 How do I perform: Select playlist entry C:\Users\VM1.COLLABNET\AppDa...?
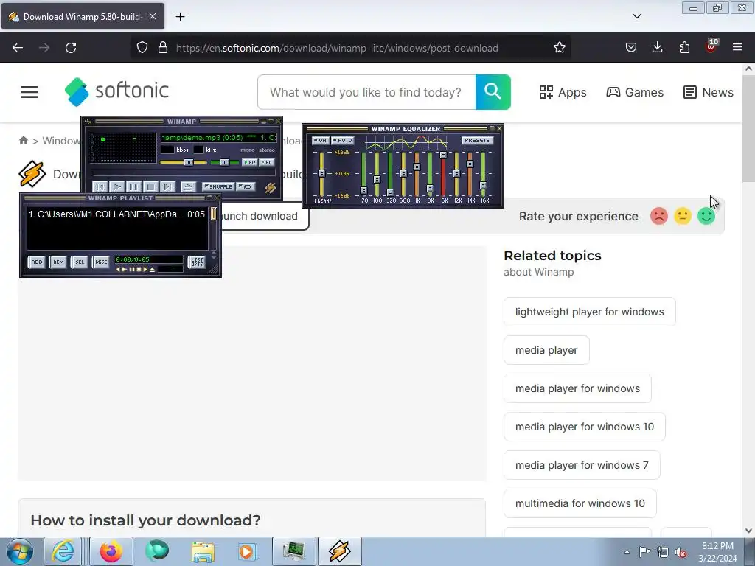pos(116,214)
